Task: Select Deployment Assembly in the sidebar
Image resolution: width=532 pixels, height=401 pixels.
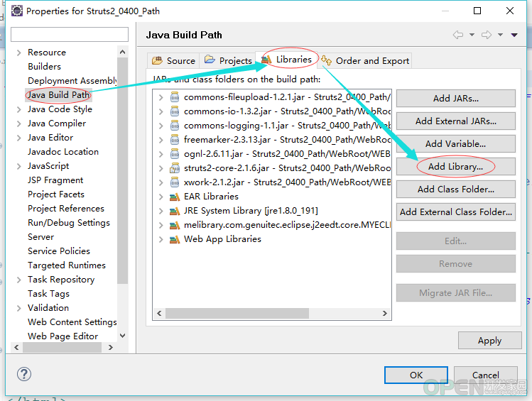Action: [x=72, y=81]
